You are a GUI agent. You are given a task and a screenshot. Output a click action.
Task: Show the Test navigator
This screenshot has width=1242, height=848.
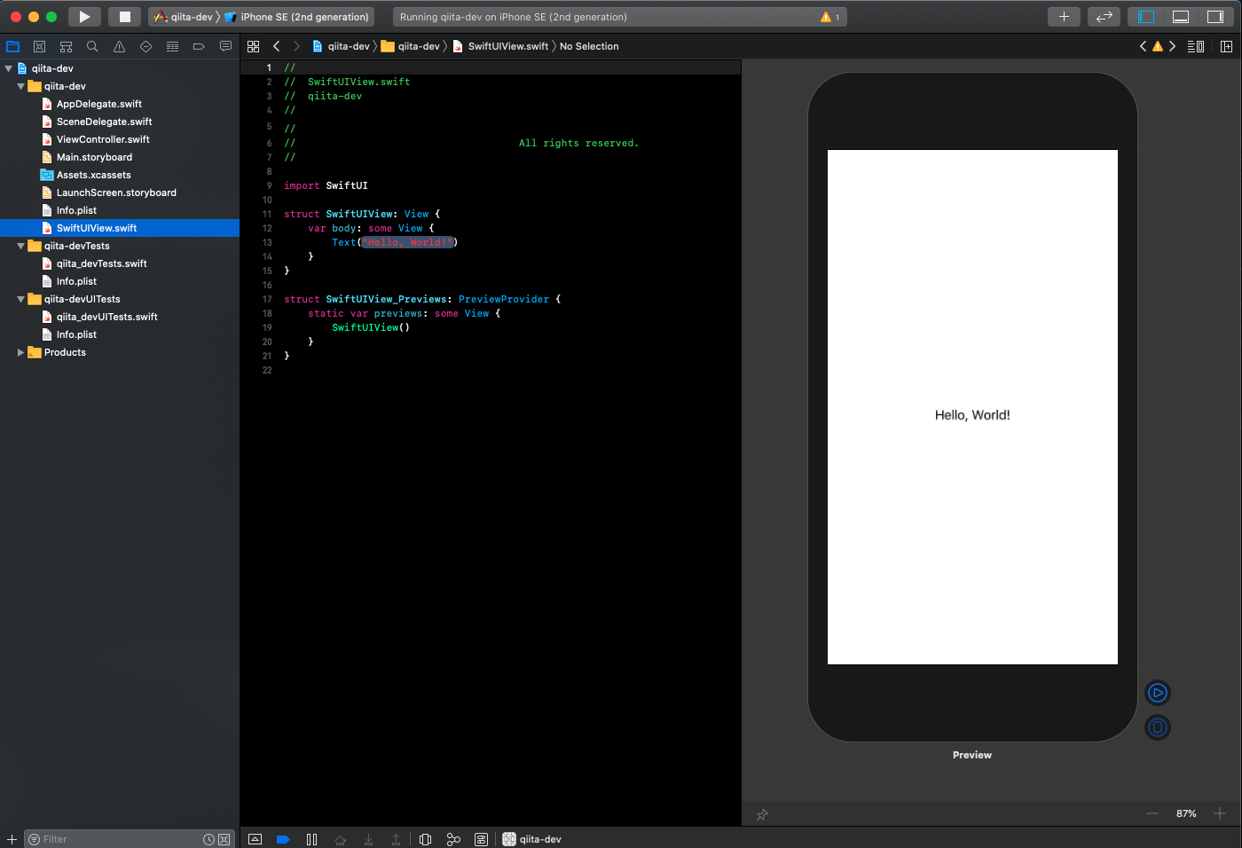tap(145, 46)
